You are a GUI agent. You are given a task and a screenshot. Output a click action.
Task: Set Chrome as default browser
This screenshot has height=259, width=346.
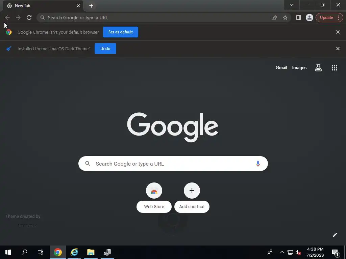coord(121,32)
